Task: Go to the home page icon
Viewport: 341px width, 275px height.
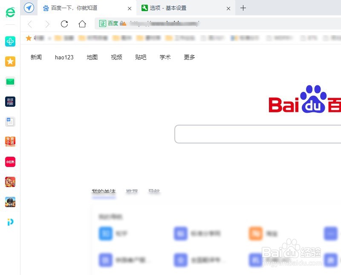Action: (x=82, y=24)
